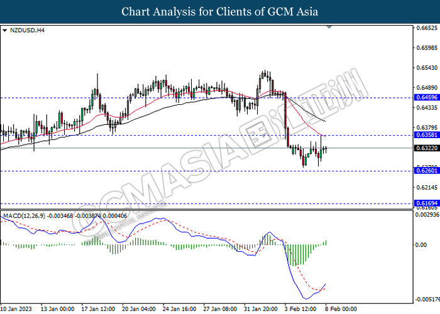Select the 0.61694 price level label
440x314 pixels.
click(427, 203)
